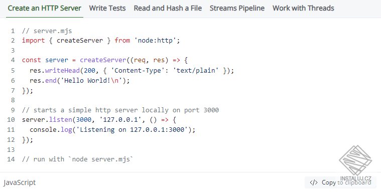Click the Copy to clipboard button
The height and width of the screenshot is (192, 381).
[x=340, y=182]
